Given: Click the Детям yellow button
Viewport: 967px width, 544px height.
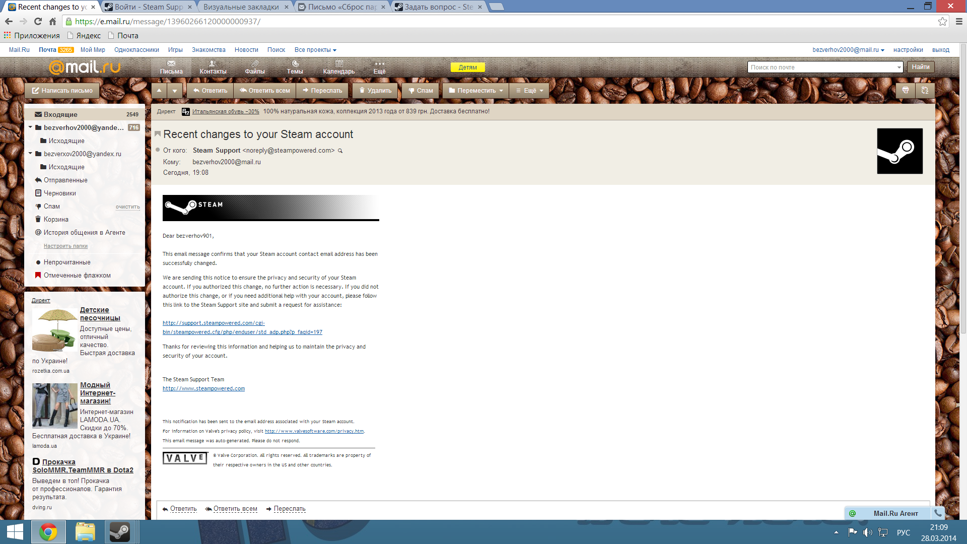Looking at the screenshot, I should (467, 67).
